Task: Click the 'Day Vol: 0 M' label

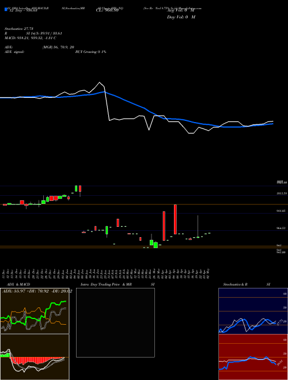Action: click(x=181, y=17)
